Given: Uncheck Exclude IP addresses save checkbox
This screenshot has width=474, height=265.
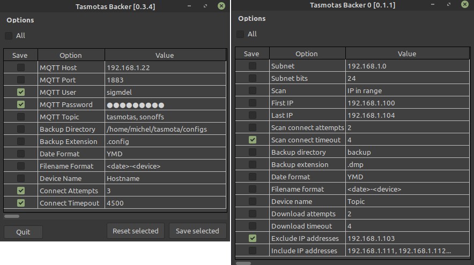Looking at the screenshot, I should point(252,239).
